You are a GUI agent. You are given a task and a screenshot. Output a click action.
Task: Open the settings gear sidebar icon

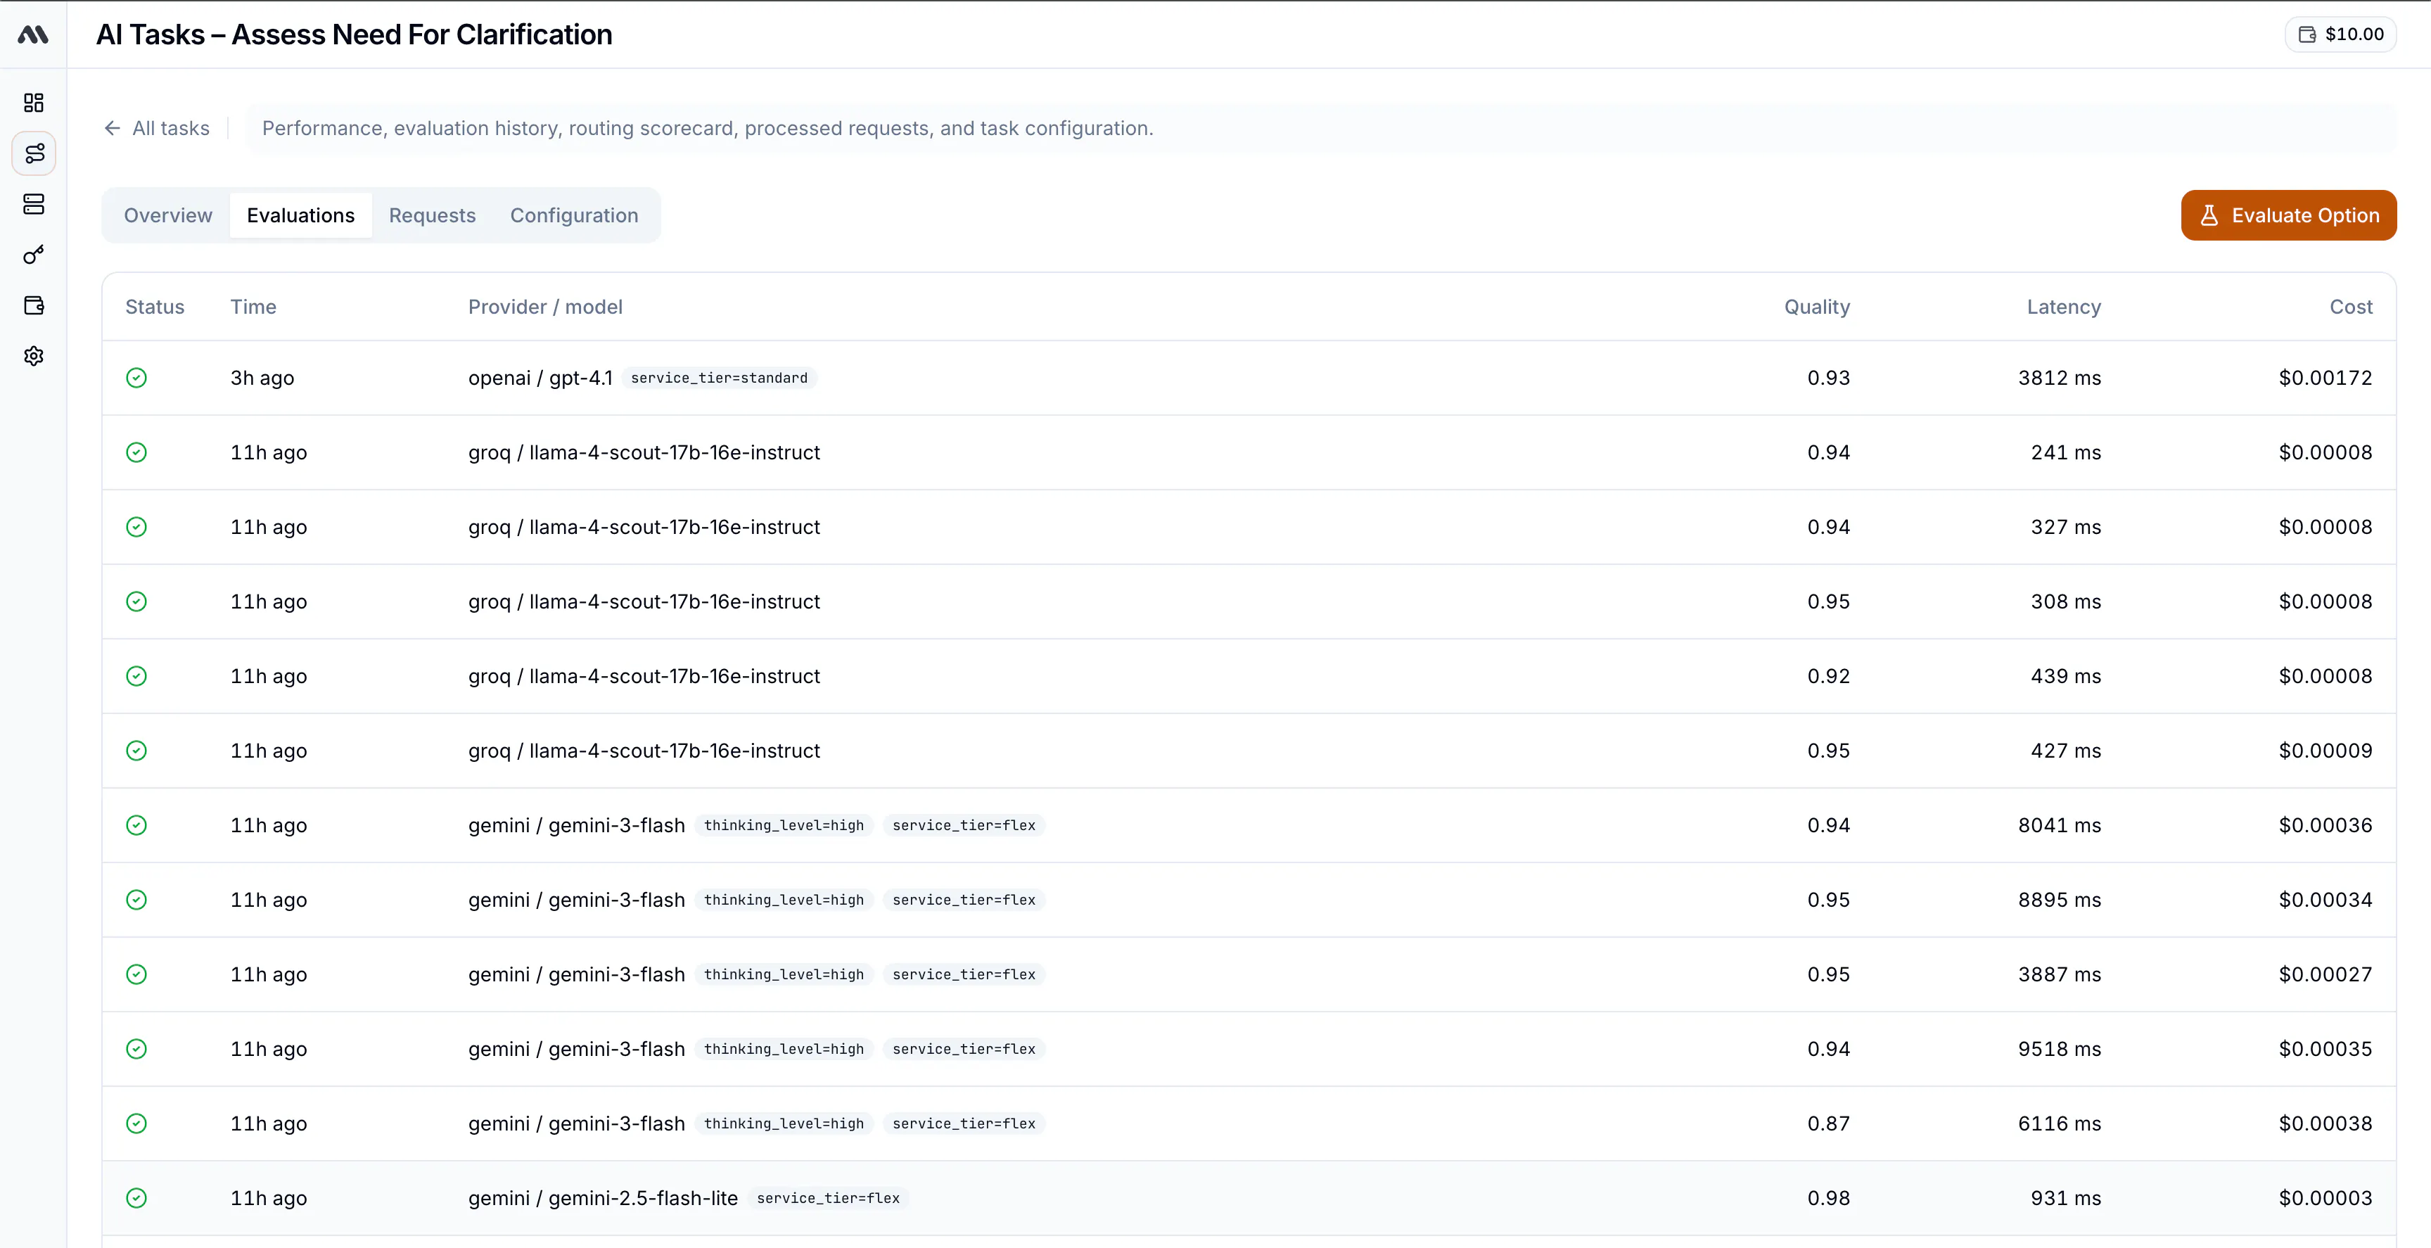(33, 356)
